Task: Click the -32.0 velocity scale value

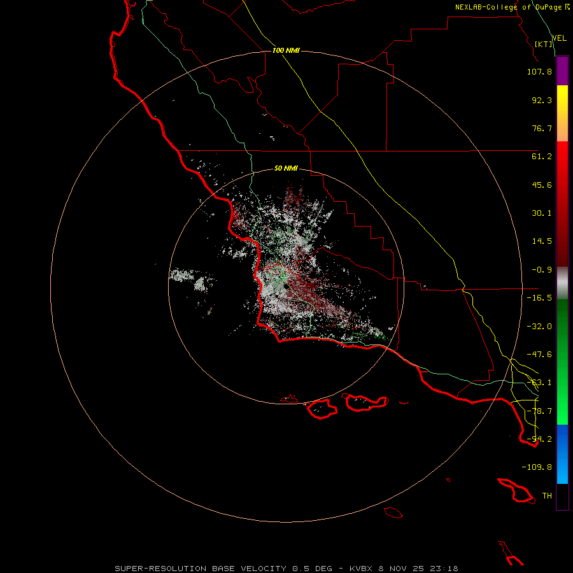Action: pyautogui.click(x=539, y=327)
